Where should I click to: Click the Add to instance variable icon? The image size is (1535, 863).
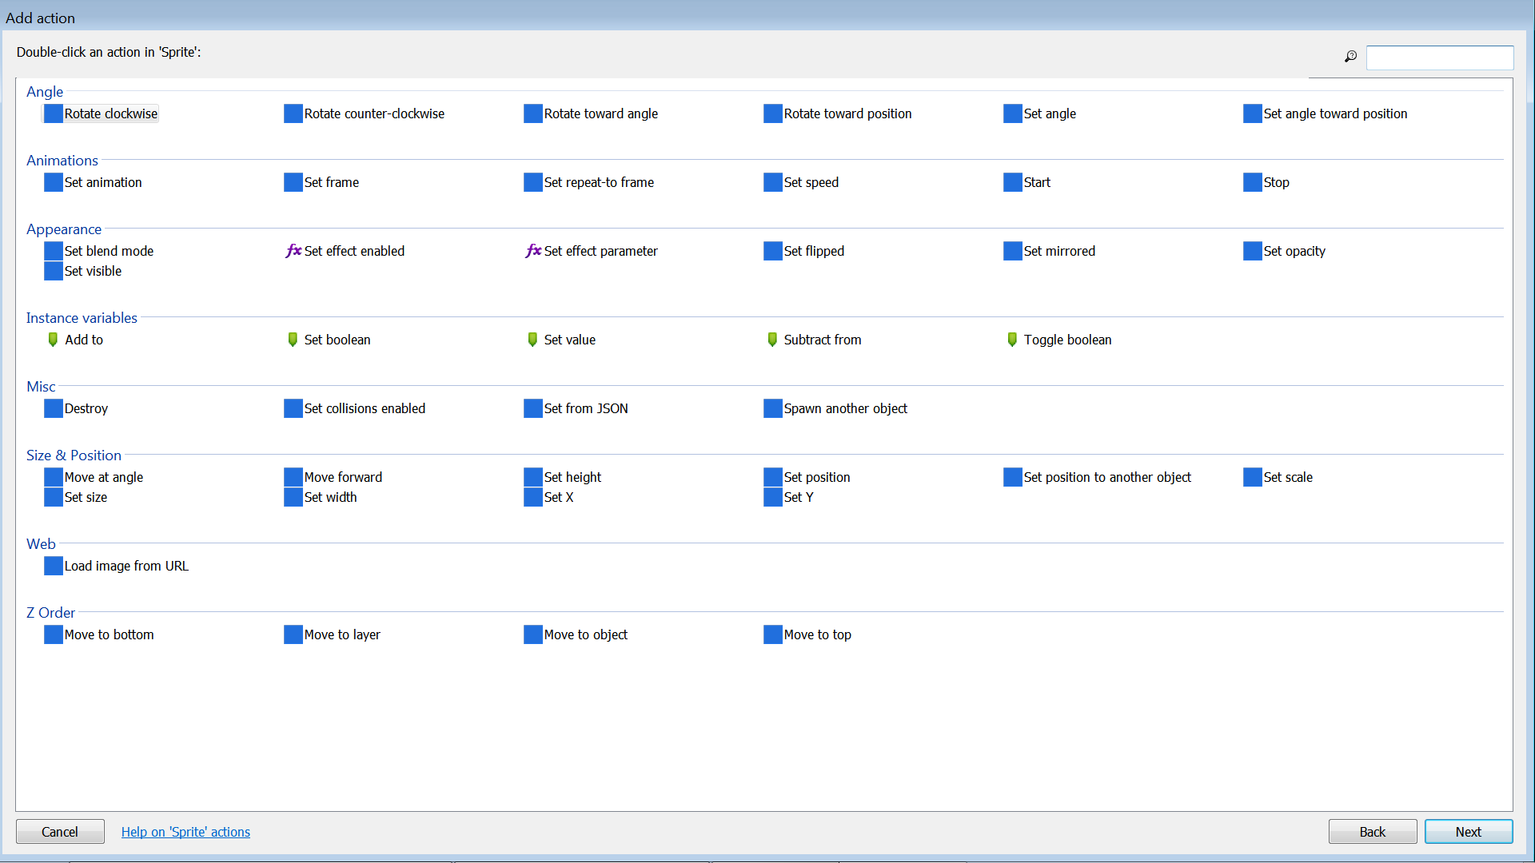pyautogui.click(x=53, y=340)
